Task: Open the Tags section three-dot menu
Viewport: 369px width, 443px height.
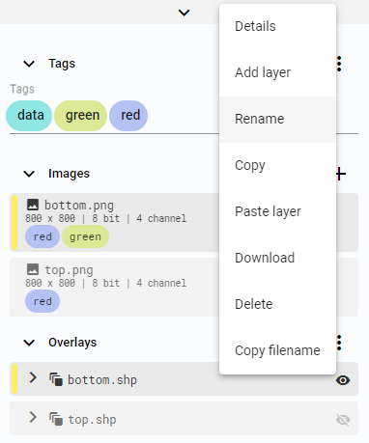Action: [x=339, y=64]
